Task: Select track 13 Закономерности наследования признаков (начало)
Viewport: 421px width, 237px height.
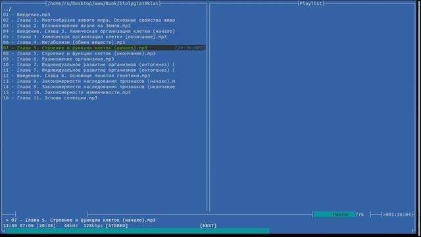Action: (89, 81)
